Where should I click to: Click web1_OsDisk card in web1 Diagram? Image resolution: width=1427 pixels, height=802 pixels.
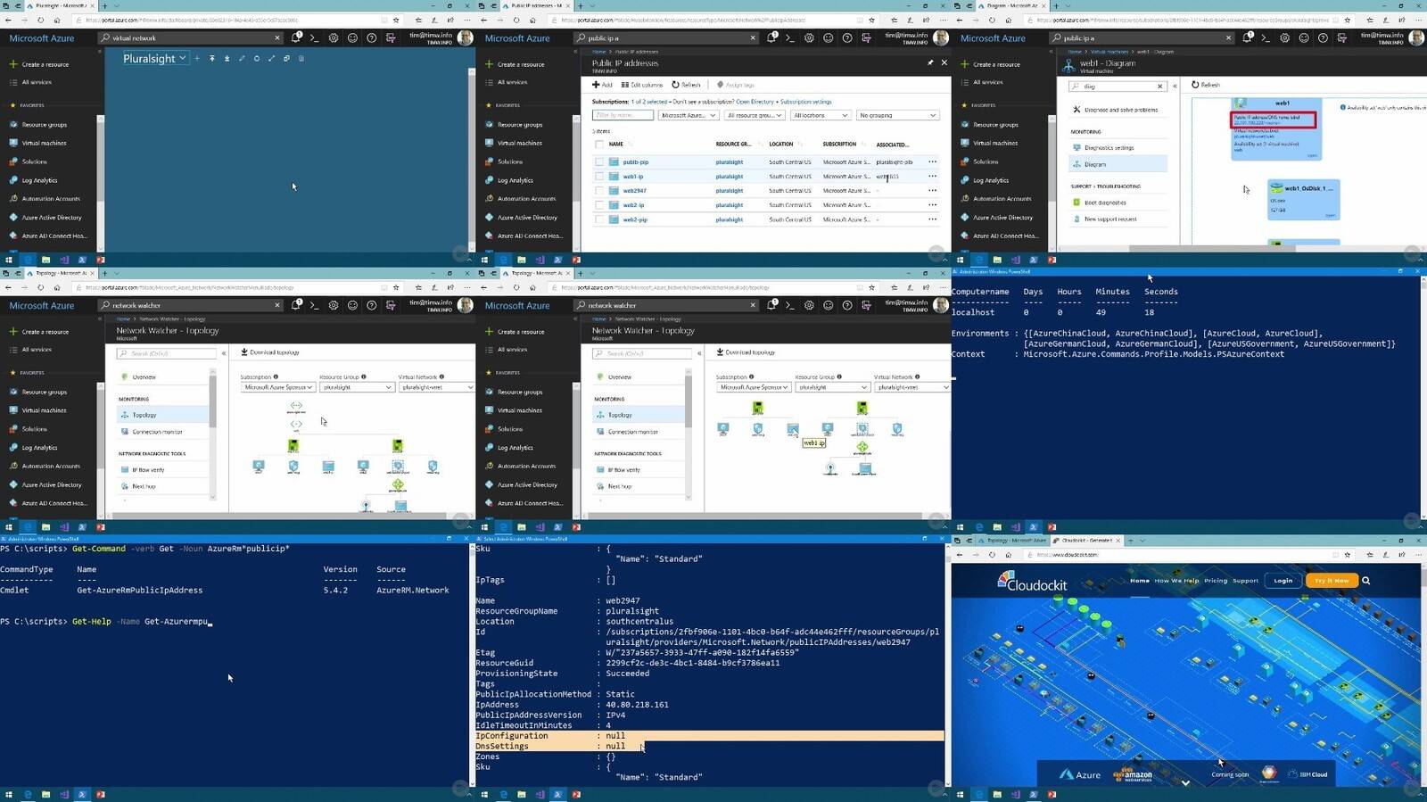click(1304, 199)
